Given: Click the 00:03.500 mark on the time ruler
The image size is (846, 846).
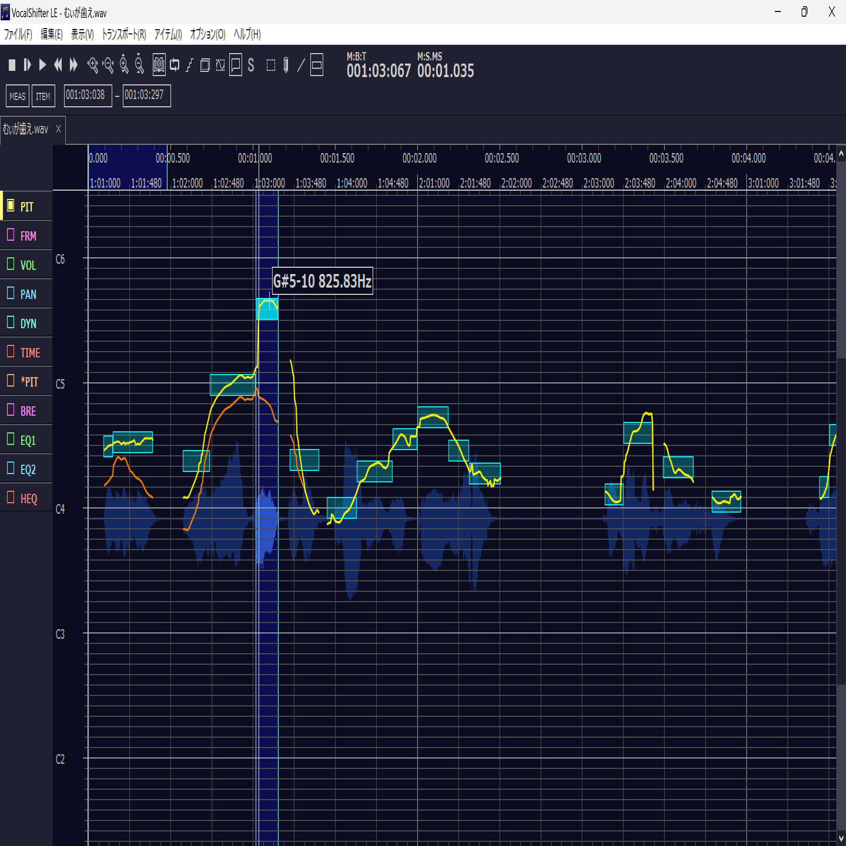Looking at the screenshot, I should (666, 158).
